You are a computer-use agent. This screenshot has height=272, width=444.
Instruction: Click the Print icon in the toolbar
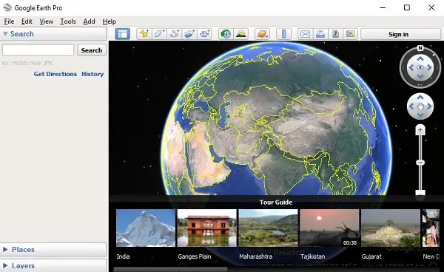tap(320, 34)
